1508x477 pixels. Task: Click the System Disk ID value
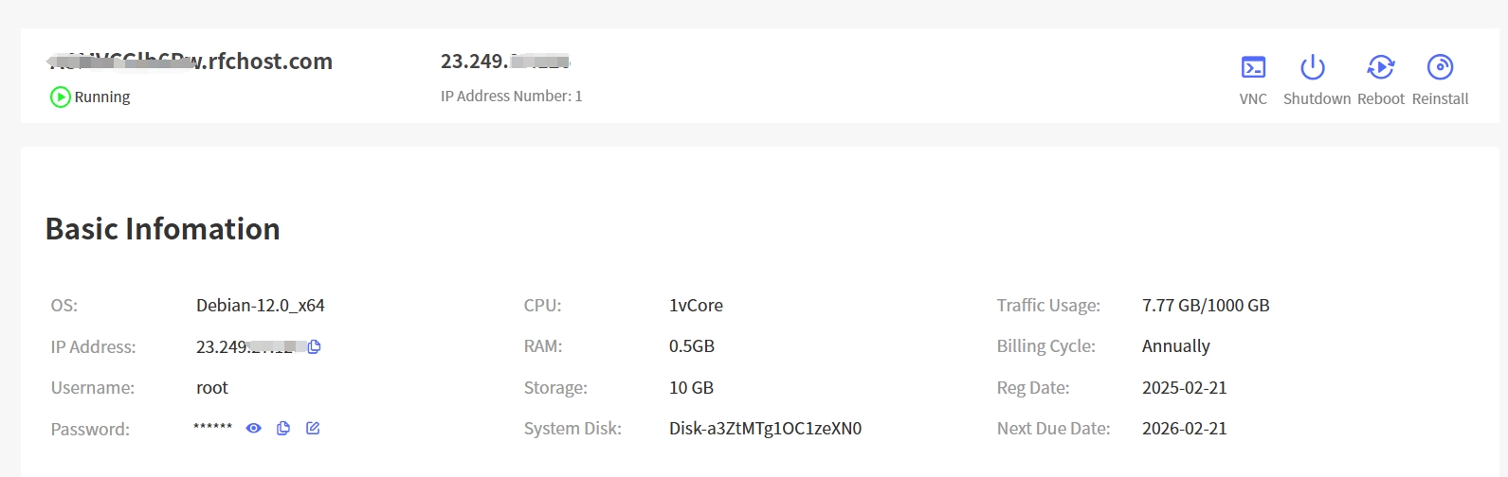coord(766,429)
